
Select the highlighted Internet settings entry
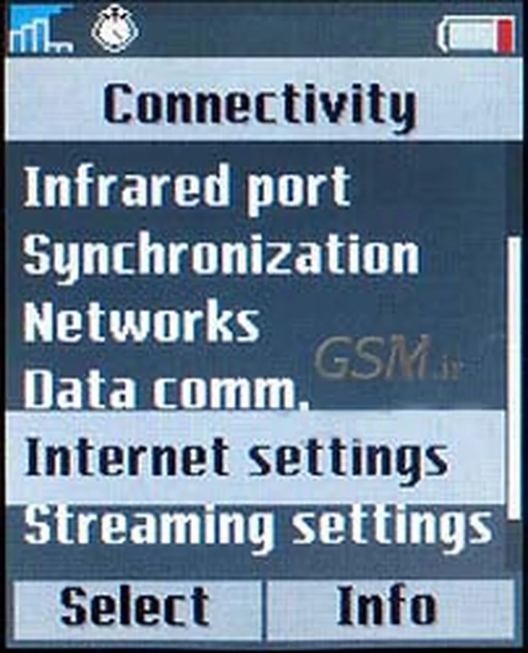pos(255,458)
